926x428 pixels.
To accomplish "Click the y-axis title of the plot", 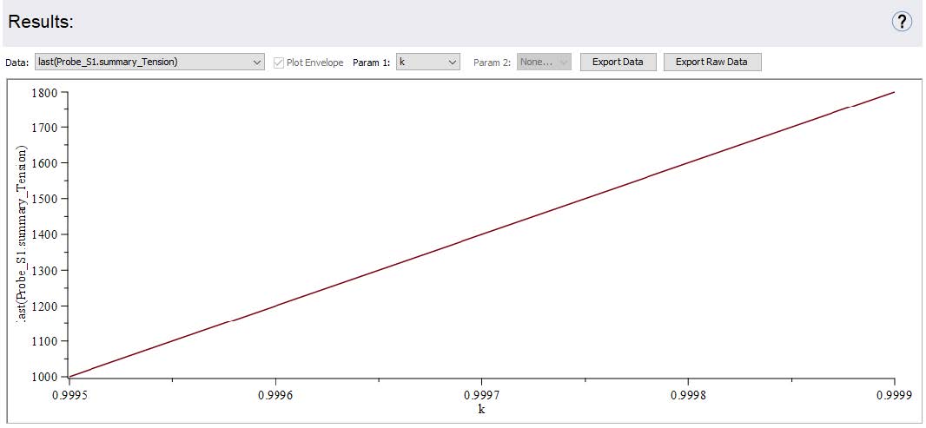I will [23, 234].
